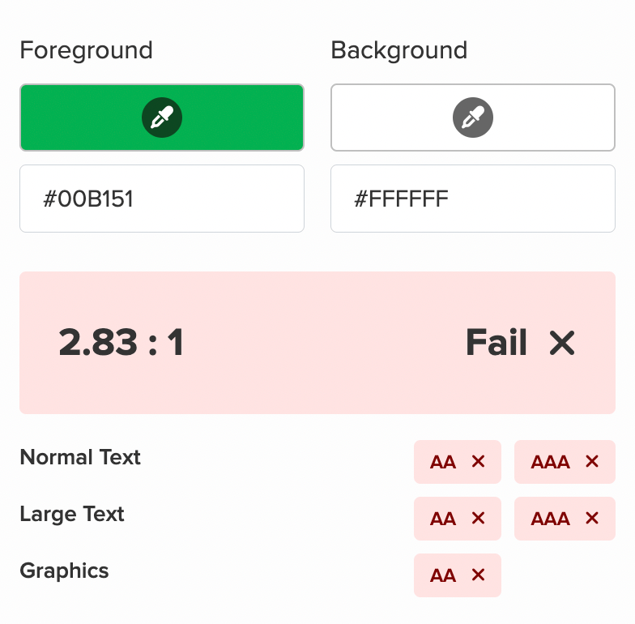
Task: Click the Large Text AA fail badge
Action: pyautogui.click(x=457, y=519)
